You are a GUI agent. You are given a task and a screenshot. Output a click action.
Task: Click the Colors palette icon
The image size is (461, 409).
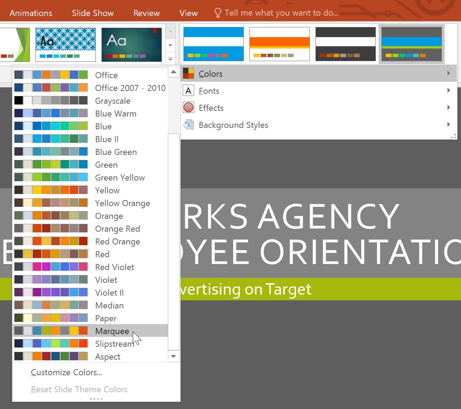pyautogui.click(x=188, y=73)
